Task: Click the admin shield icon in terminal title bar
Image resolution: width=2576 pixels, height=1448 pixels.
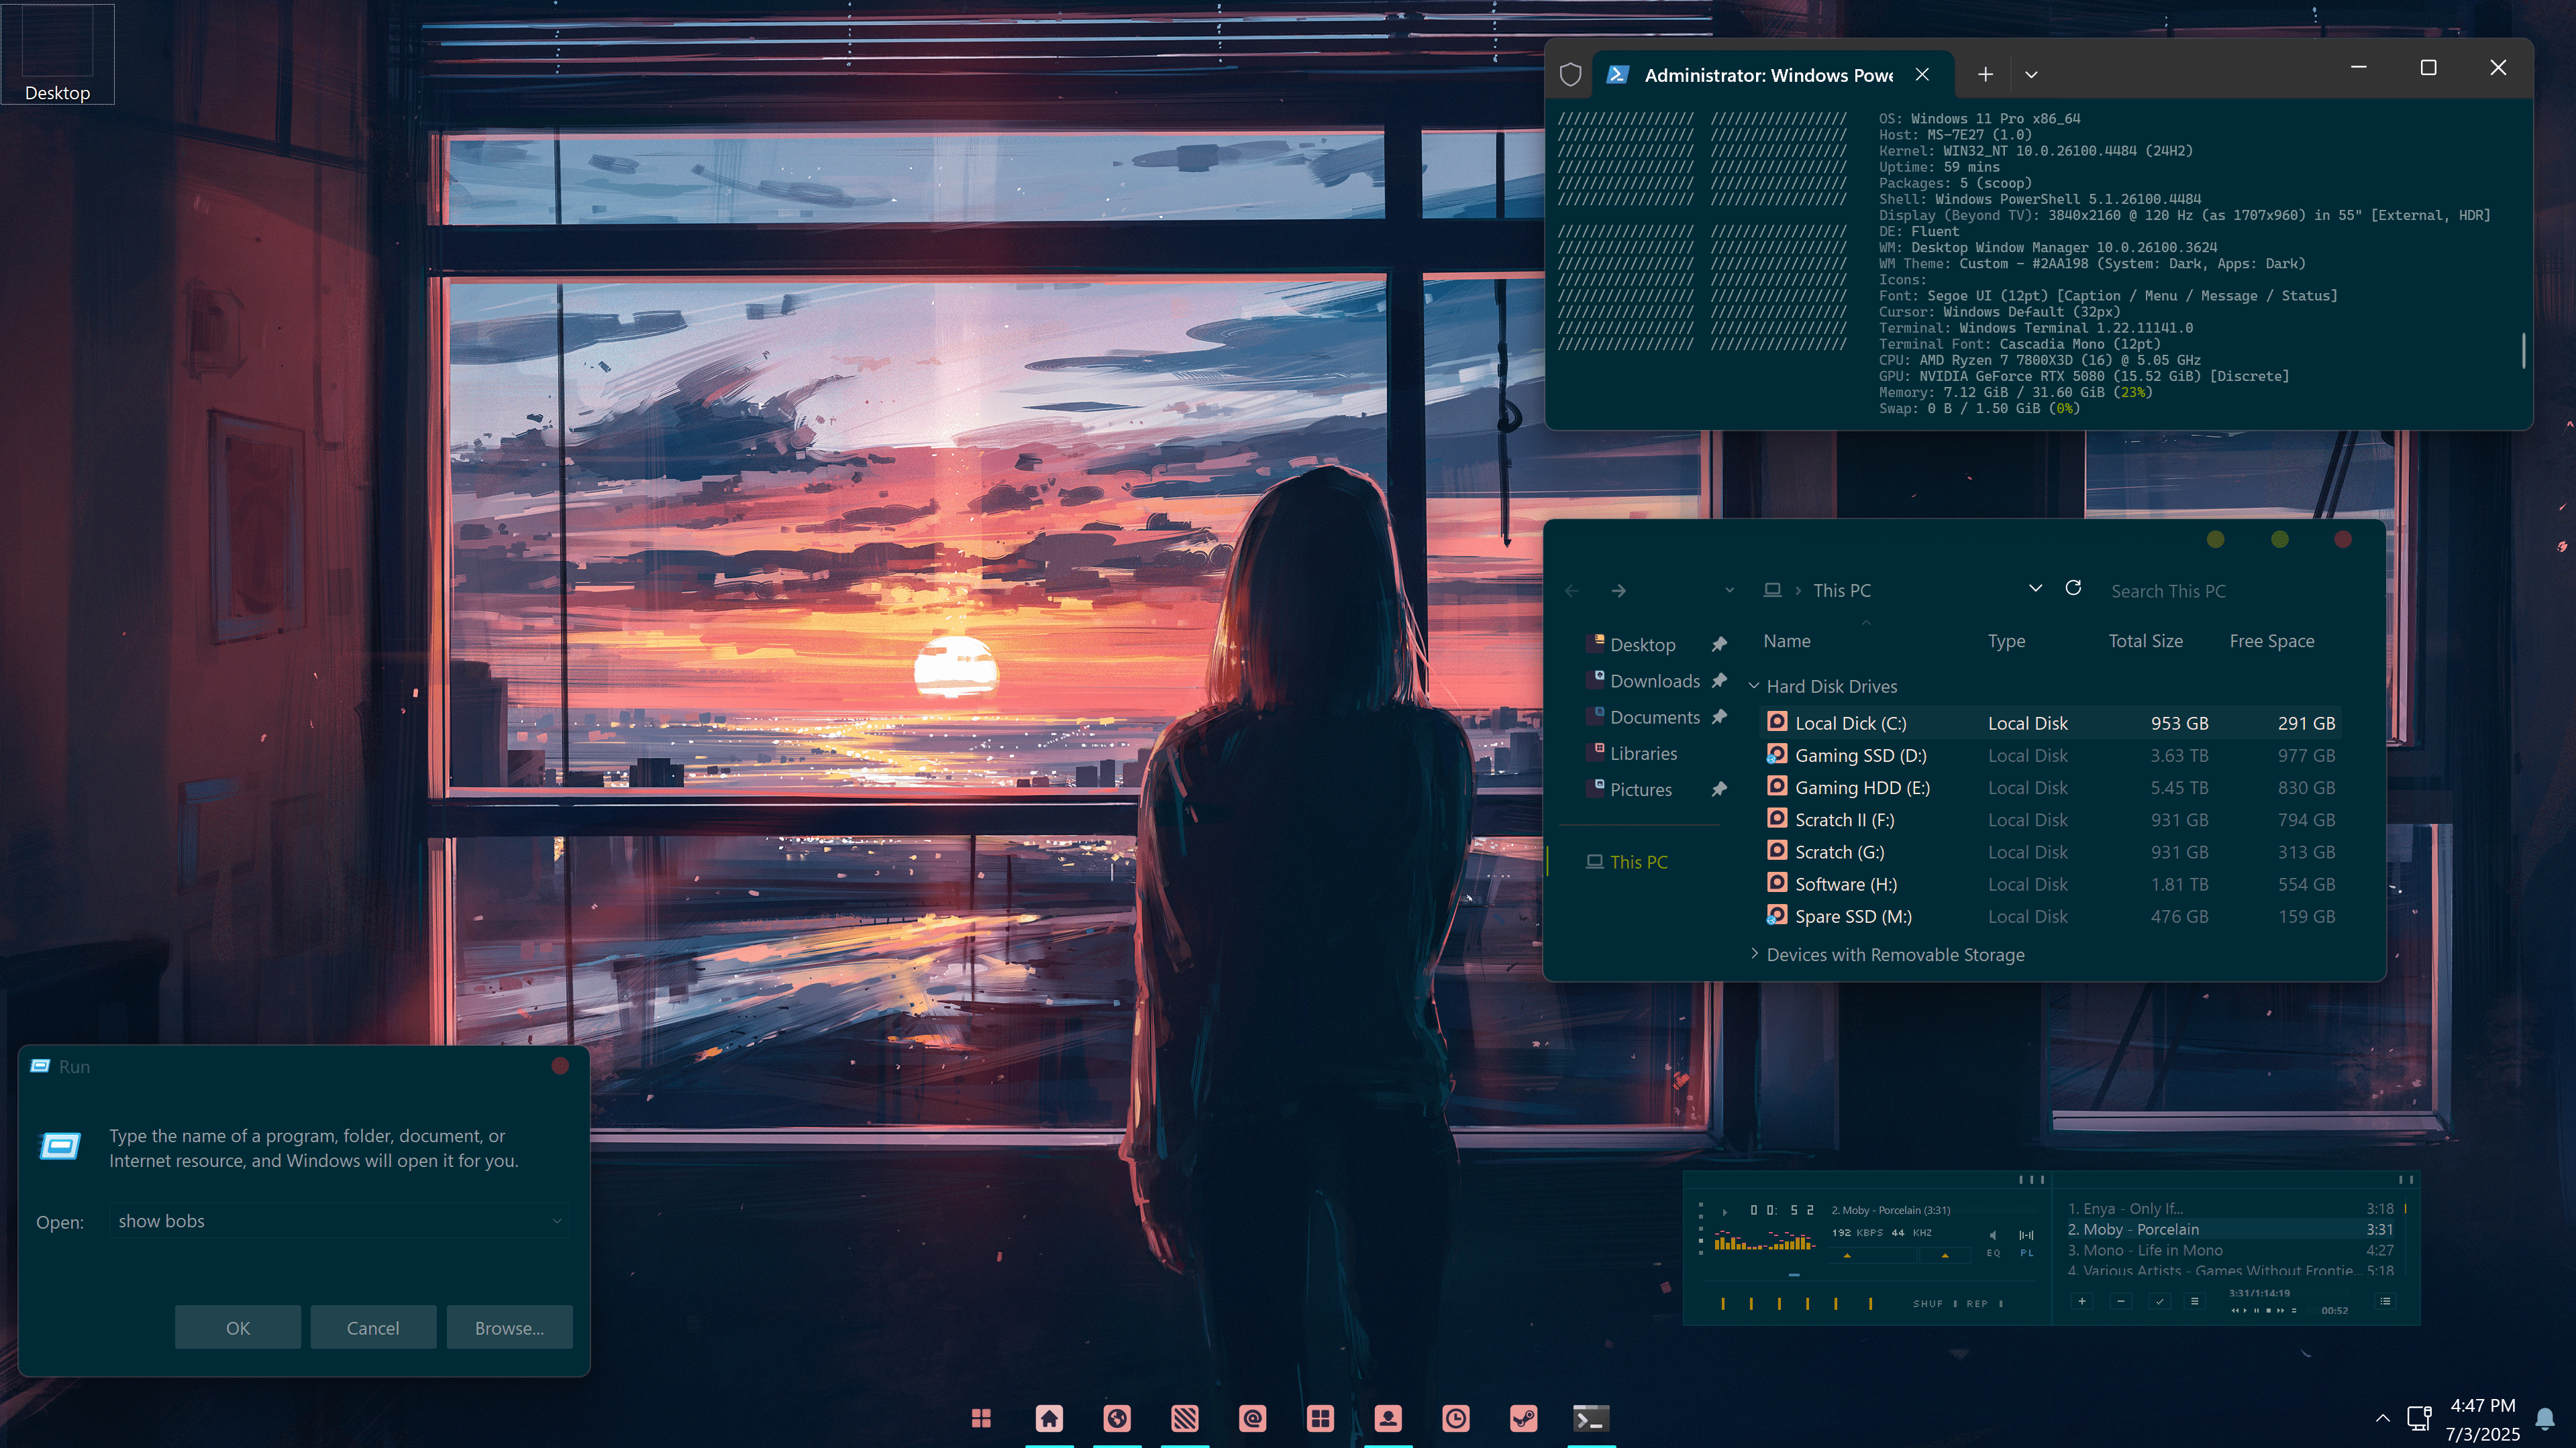Action: click(1570, 74)
